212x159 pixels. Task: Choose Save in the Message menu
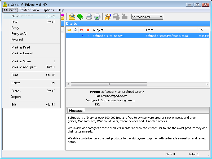(x=31, y=22)
